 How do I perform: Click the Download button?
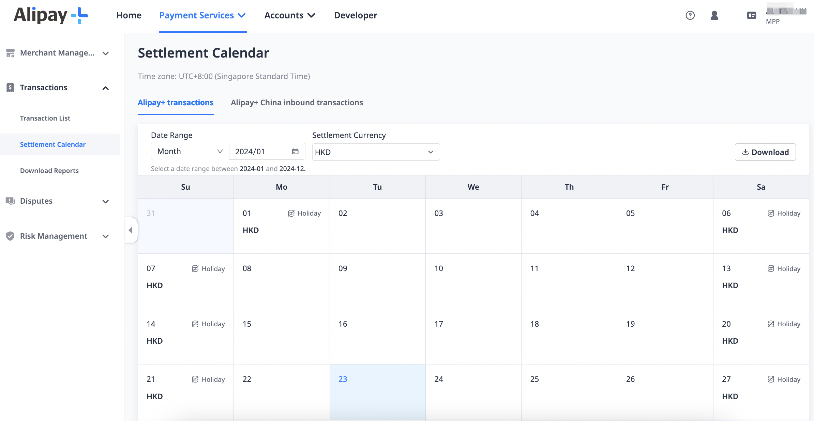click(x=765, y=152)
